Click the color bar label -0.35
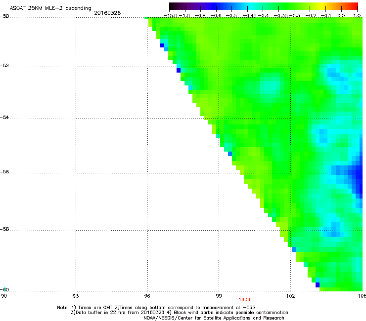Screen dimensions: 366x321 (x=280, y=16)
